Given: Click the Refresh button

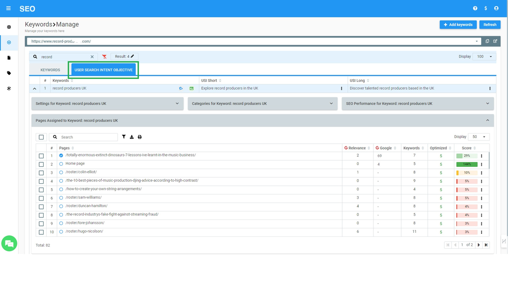Looking at the screenshot, I should tap(490, 25).
